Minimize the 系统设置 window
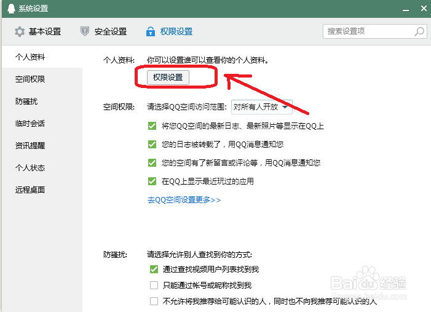Viewport: 431px width, 312px height. [x=406, y=10]
